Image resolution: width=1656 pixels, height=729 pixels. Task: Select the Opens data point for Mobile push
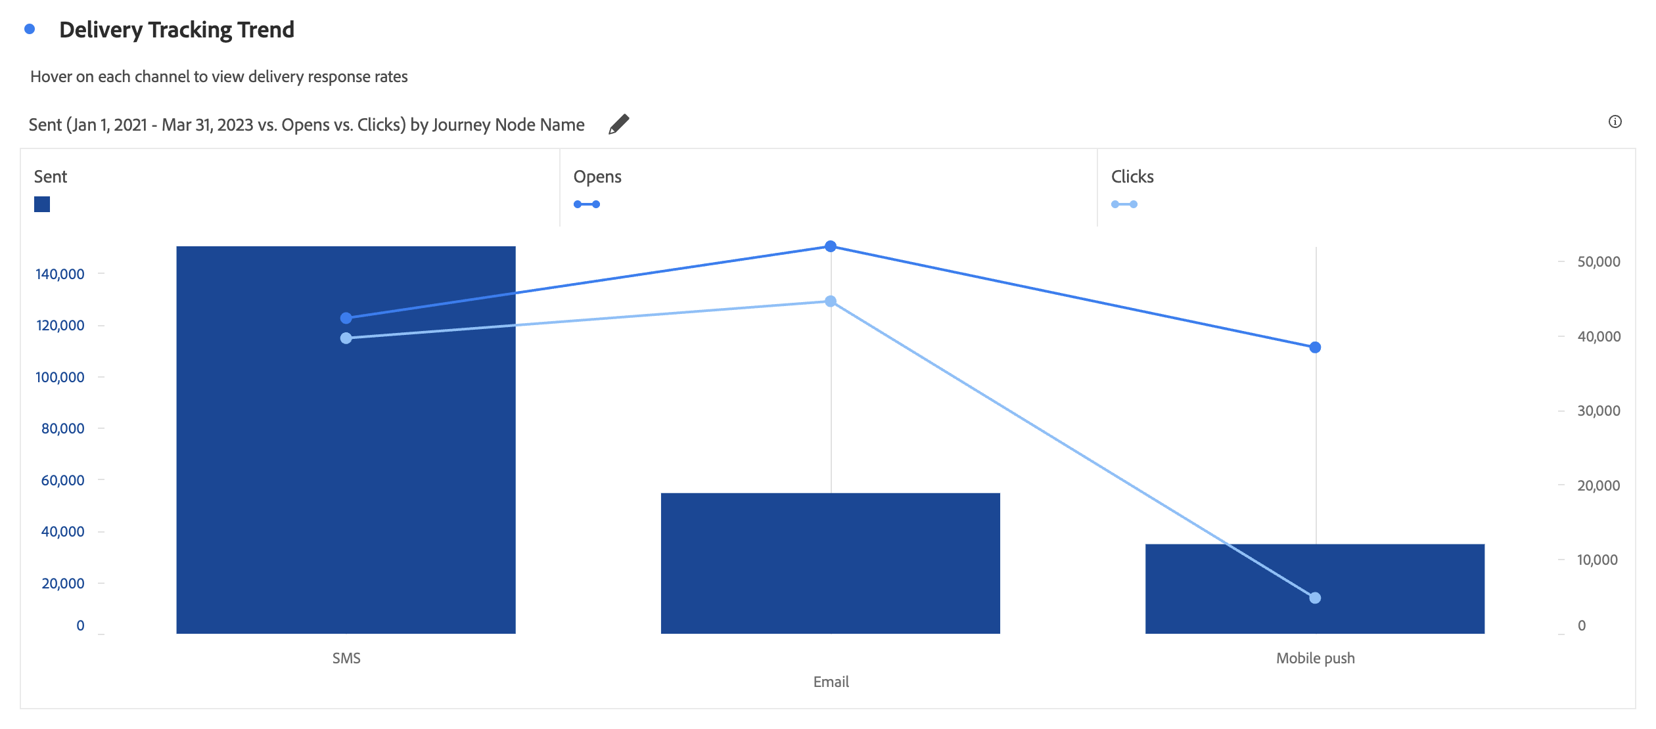(1315, 347)
